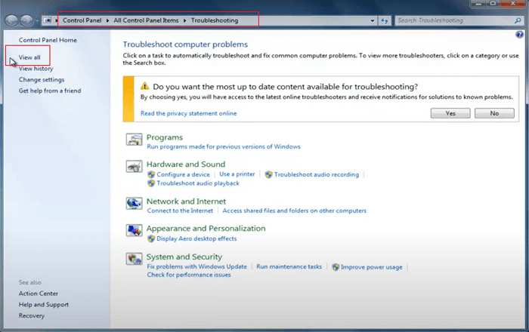Image resolution: width=529 pixels, height=332 pixels.
Task: Open Read the privacy statement online
Action: pyautogui.click(x=188, y=113)
